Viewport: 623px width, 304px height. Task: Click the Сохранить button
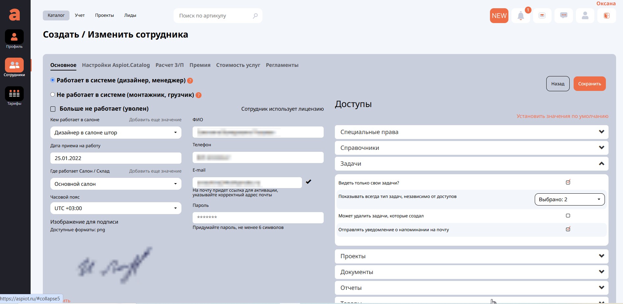(x=589, y=84)
